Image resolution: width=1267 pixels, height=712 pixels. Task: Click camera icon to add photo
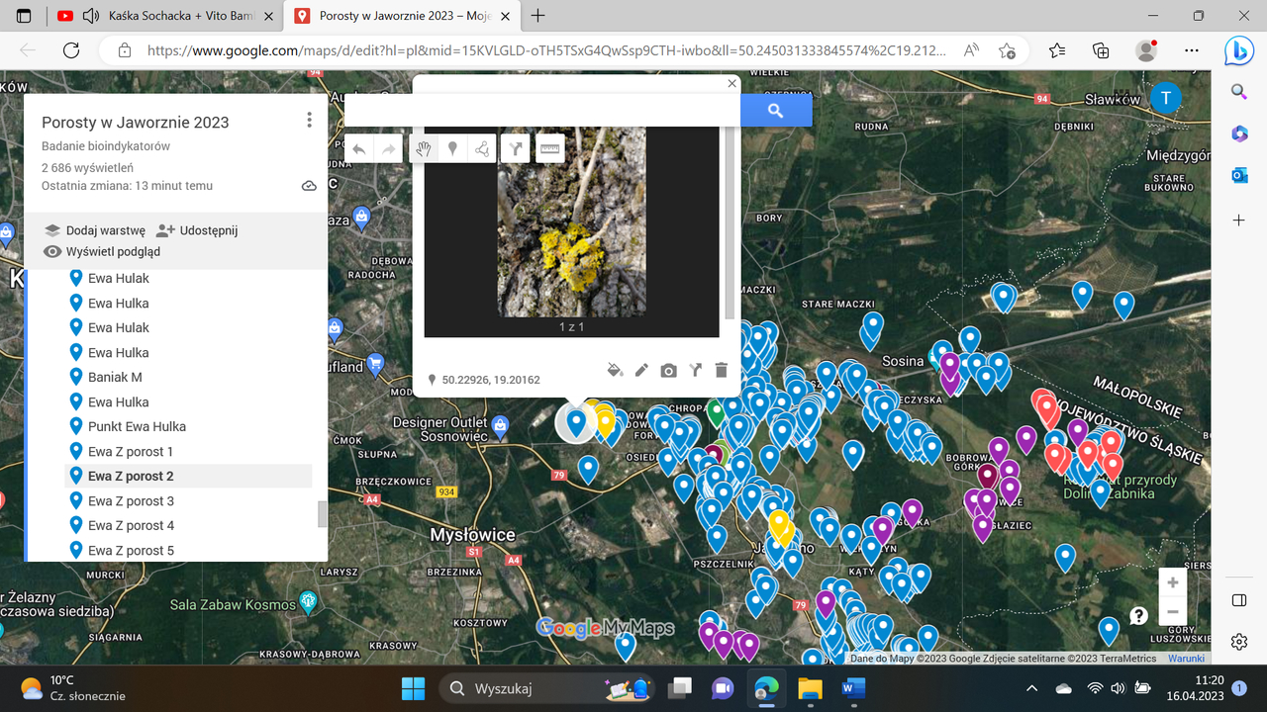[x=668, y=370]
